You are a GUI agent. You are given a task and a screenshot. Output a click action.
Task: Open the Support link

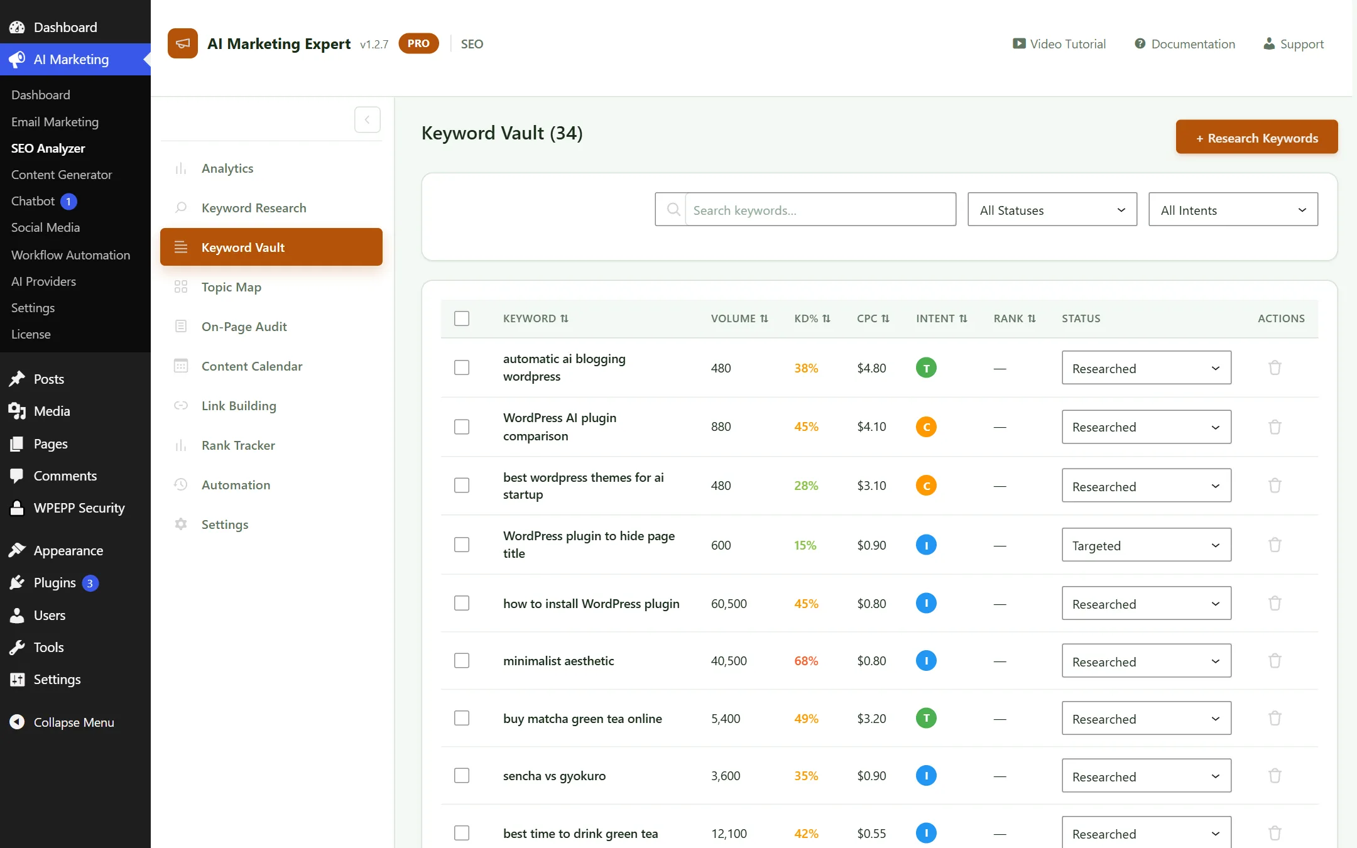pyautogui.click(x=1294, y=44)
